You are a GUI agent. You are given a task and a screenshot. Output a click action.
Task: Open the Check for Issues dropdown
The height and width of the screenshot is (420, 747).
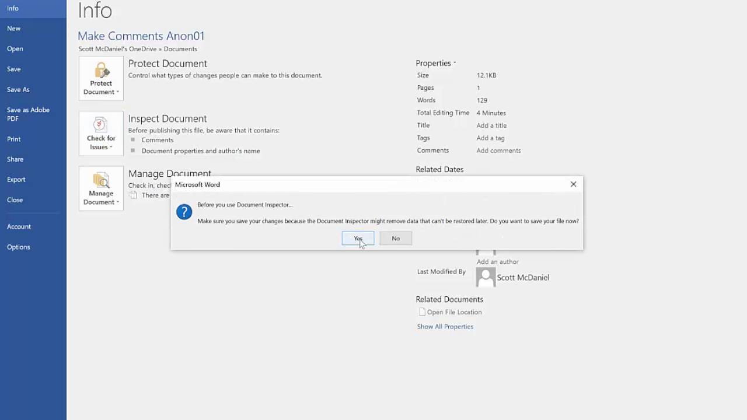click(x=101, y=134)
